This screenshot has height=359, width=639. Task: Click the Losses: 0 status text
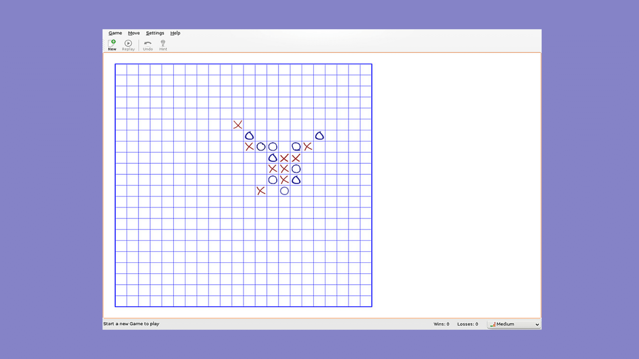tap(467, 324)
